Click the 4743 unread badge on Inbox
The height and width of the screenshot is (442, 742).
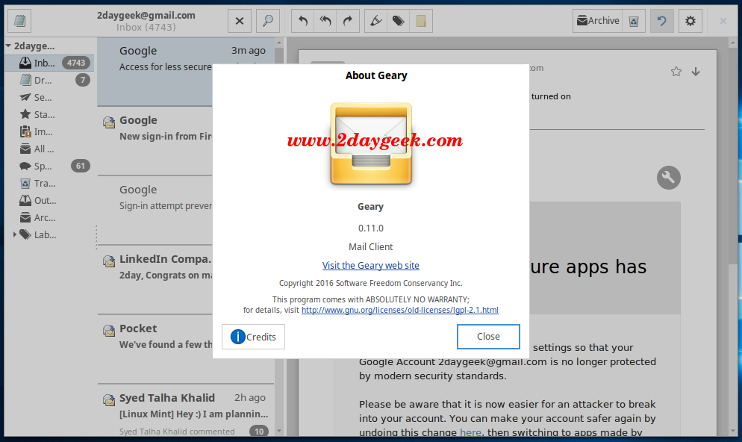point(75,63)
